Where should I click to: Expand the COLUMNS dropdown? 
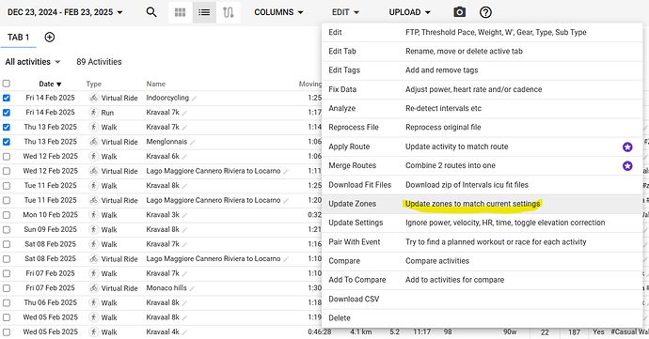point(278,12)
